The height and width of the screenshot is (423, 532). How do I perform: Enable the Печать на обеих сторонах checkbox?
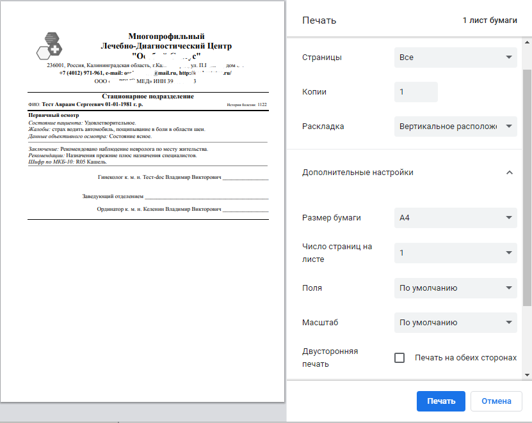tap(399, 358)
